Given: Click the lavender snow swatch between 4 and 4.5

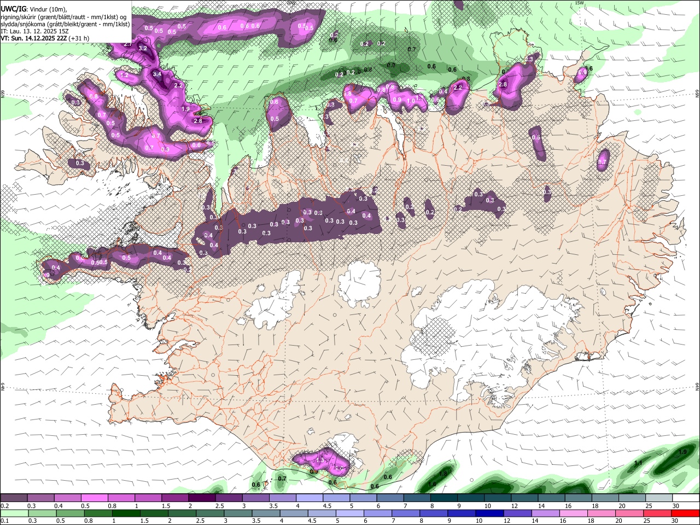Looking at the screenshot, I should [x=309, y=498].
